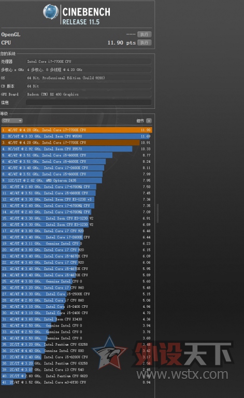Select rank 34 Genuine Intel 3.60 row
This screenshot has width=244, height=398.
[x=77, y=338]
